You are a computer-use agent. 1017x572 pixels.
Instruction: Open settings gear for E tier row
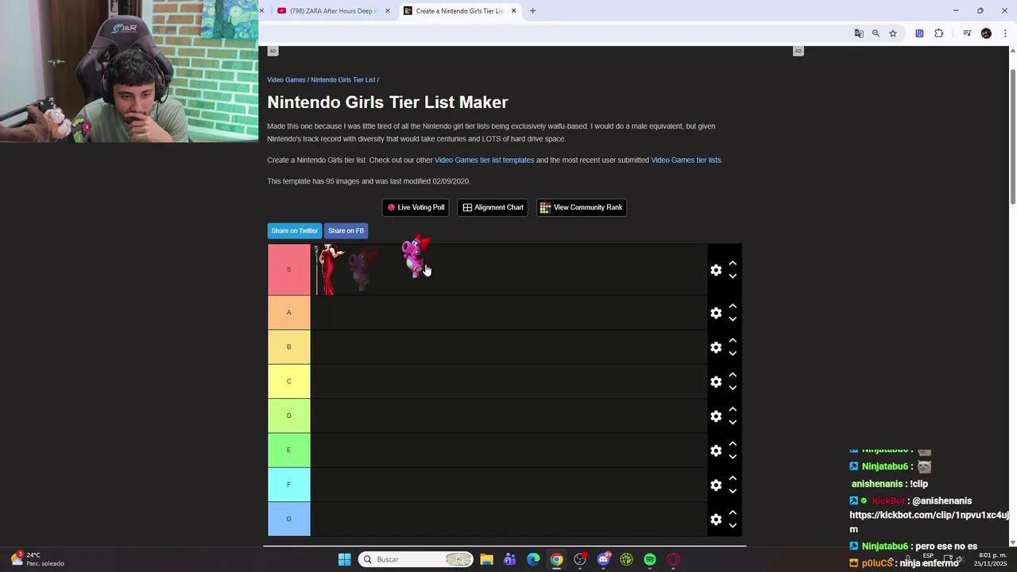[x=716, y=450]
